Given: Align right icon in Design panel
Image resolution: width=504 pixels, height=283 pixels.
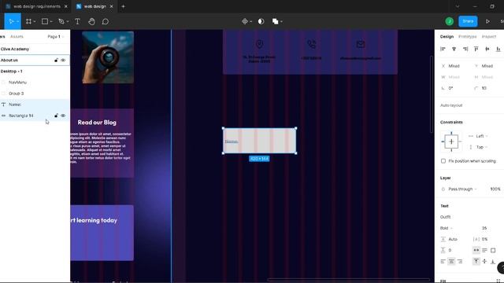Looking at the screenshot, I should click(465, 49).
